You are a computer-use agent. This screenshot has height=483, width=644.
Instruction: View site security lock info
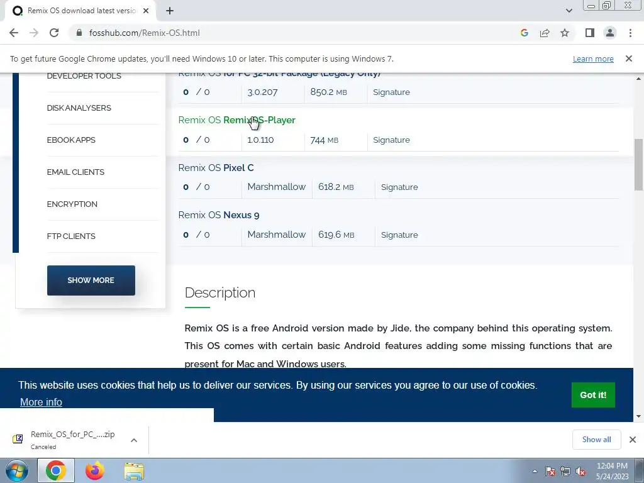point(79,33)
